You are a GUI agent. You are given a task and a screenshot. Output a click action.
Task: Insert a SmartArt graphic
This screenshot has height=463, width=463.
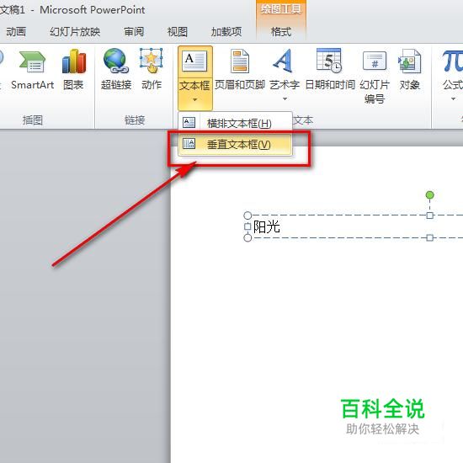[32, 70]
